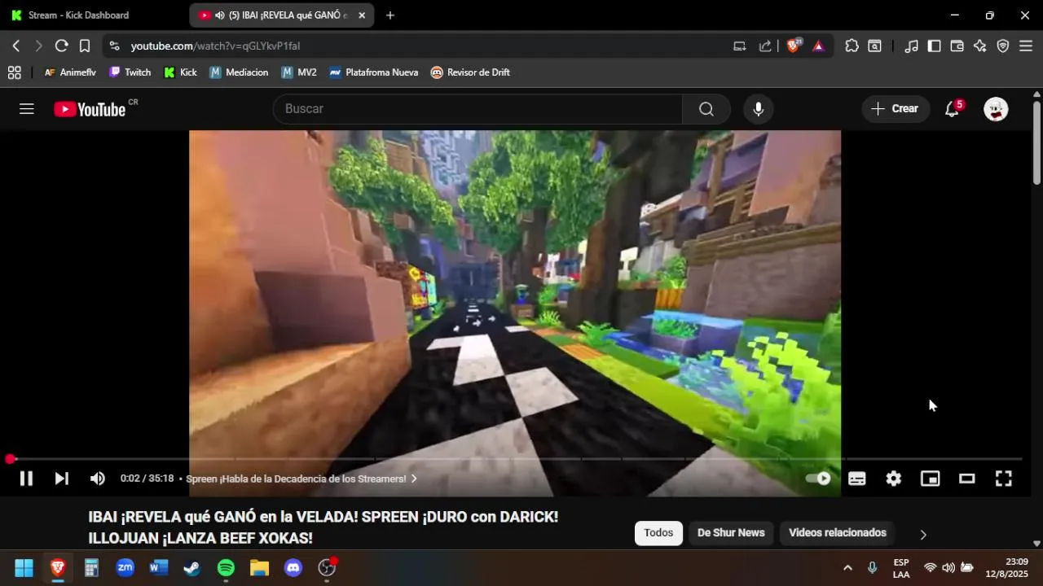The image size is (1043, 586).
Task: Go to YouTube home via the logo
Action: point(90,109)
